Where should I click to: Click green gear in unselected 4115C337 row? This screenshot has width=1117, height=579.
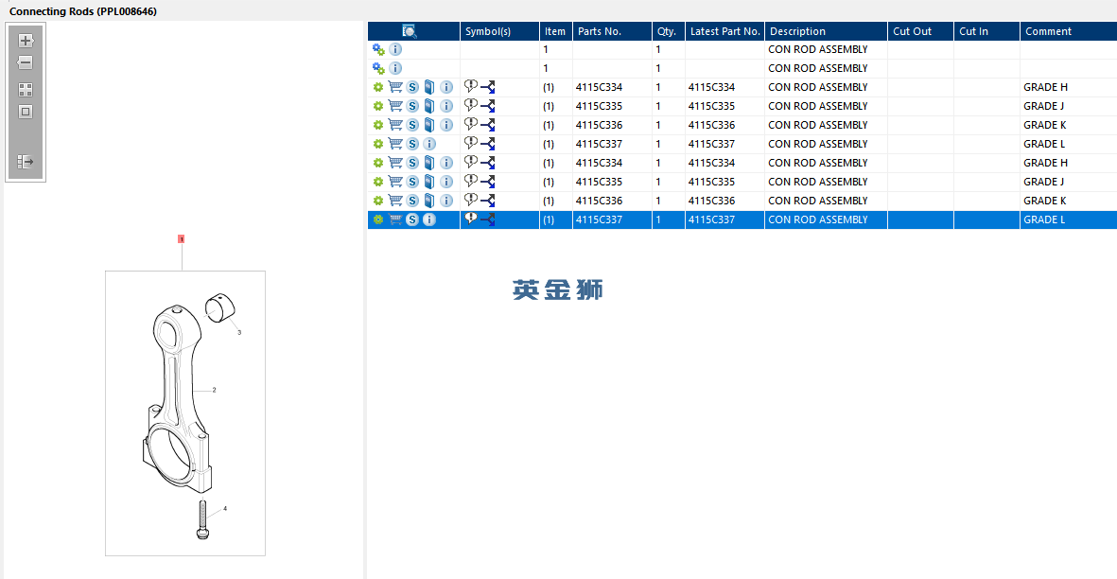point(378,144)
